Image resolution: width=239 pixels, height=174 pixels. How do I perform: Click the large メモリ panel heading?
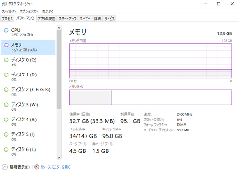tap(77, 32)
